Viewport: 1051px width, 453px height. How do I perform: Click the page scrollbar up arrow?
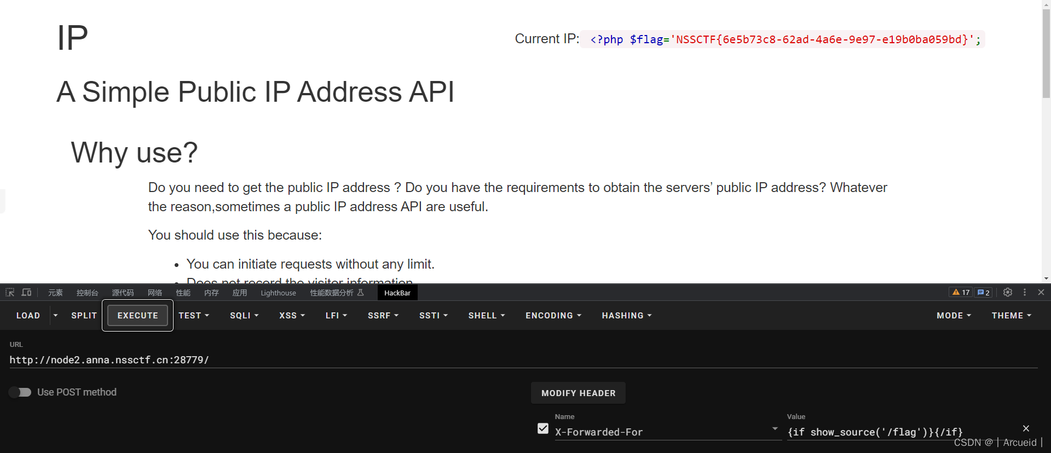pos(1046,4)
